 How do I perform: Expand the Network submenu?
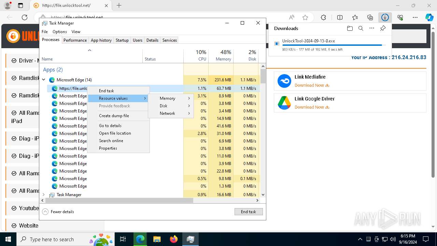click(x=171, y=113)
